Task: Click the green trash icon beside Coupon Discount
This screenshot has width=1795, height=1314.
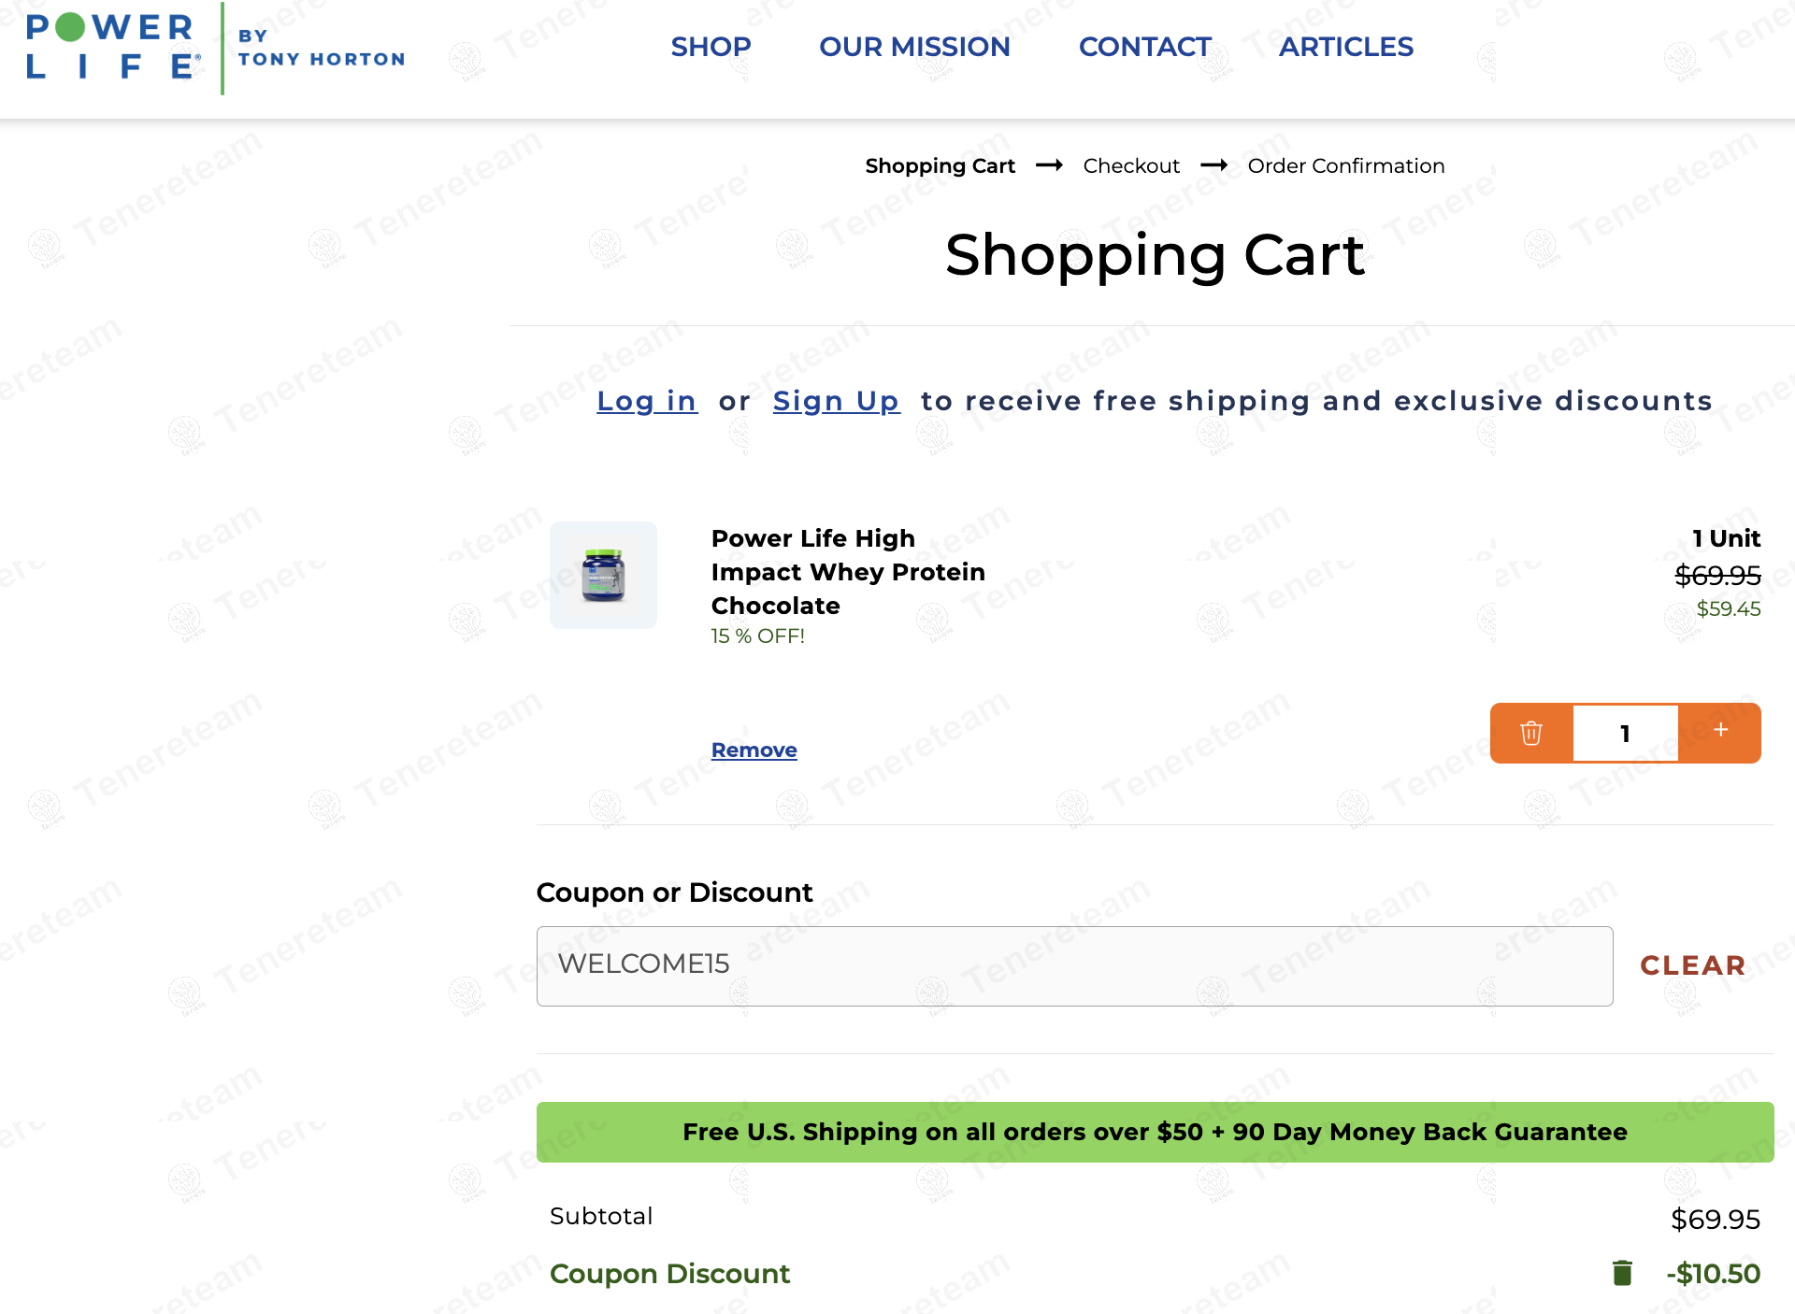Action: coord(1622,1273)
